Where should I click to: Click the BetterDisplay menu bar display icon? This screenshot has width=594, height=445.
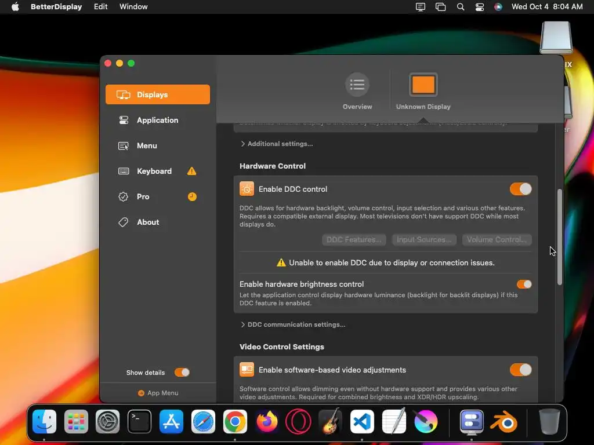click(420, 7)
